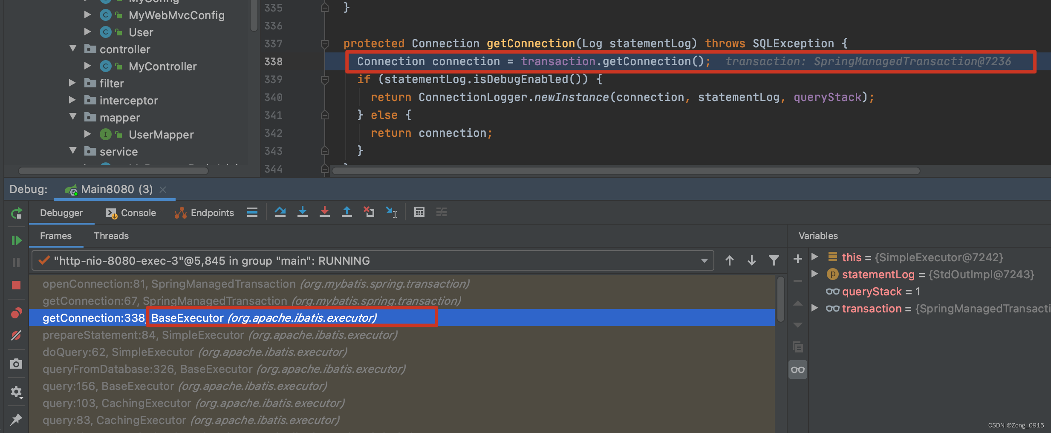This screenshot has width=1051, height=433.
Task: Close the Main8080 (3) debug tab
Action: (163, 189)
